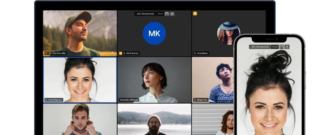Select the bottom-row tile of man pulling his collar

tap(80, 119)
